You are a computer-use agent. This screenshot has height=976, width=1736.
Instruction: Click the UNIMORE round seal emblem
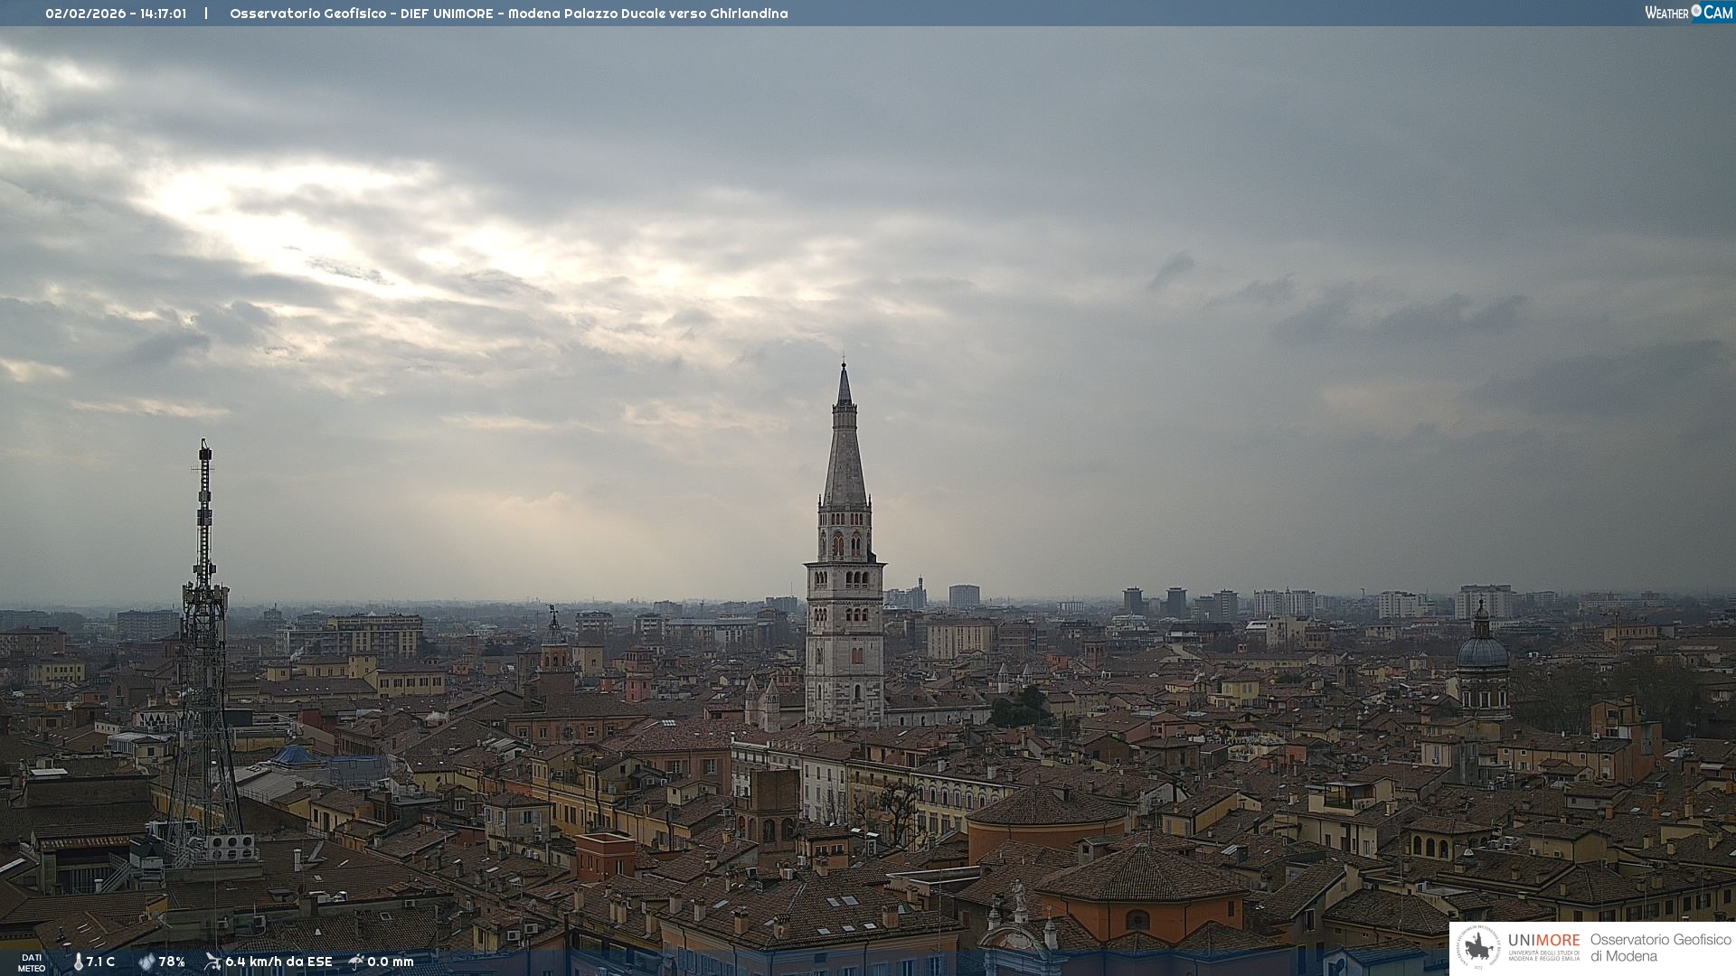pos(1479,947)
